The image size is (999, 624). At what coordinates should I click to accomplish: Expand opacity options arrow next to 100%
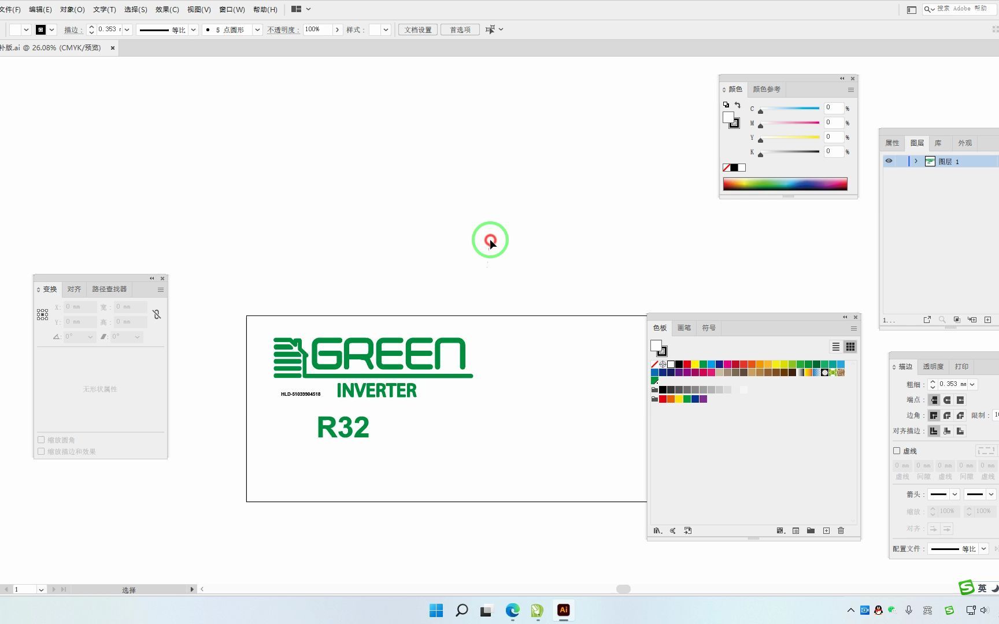pos(337,29)
